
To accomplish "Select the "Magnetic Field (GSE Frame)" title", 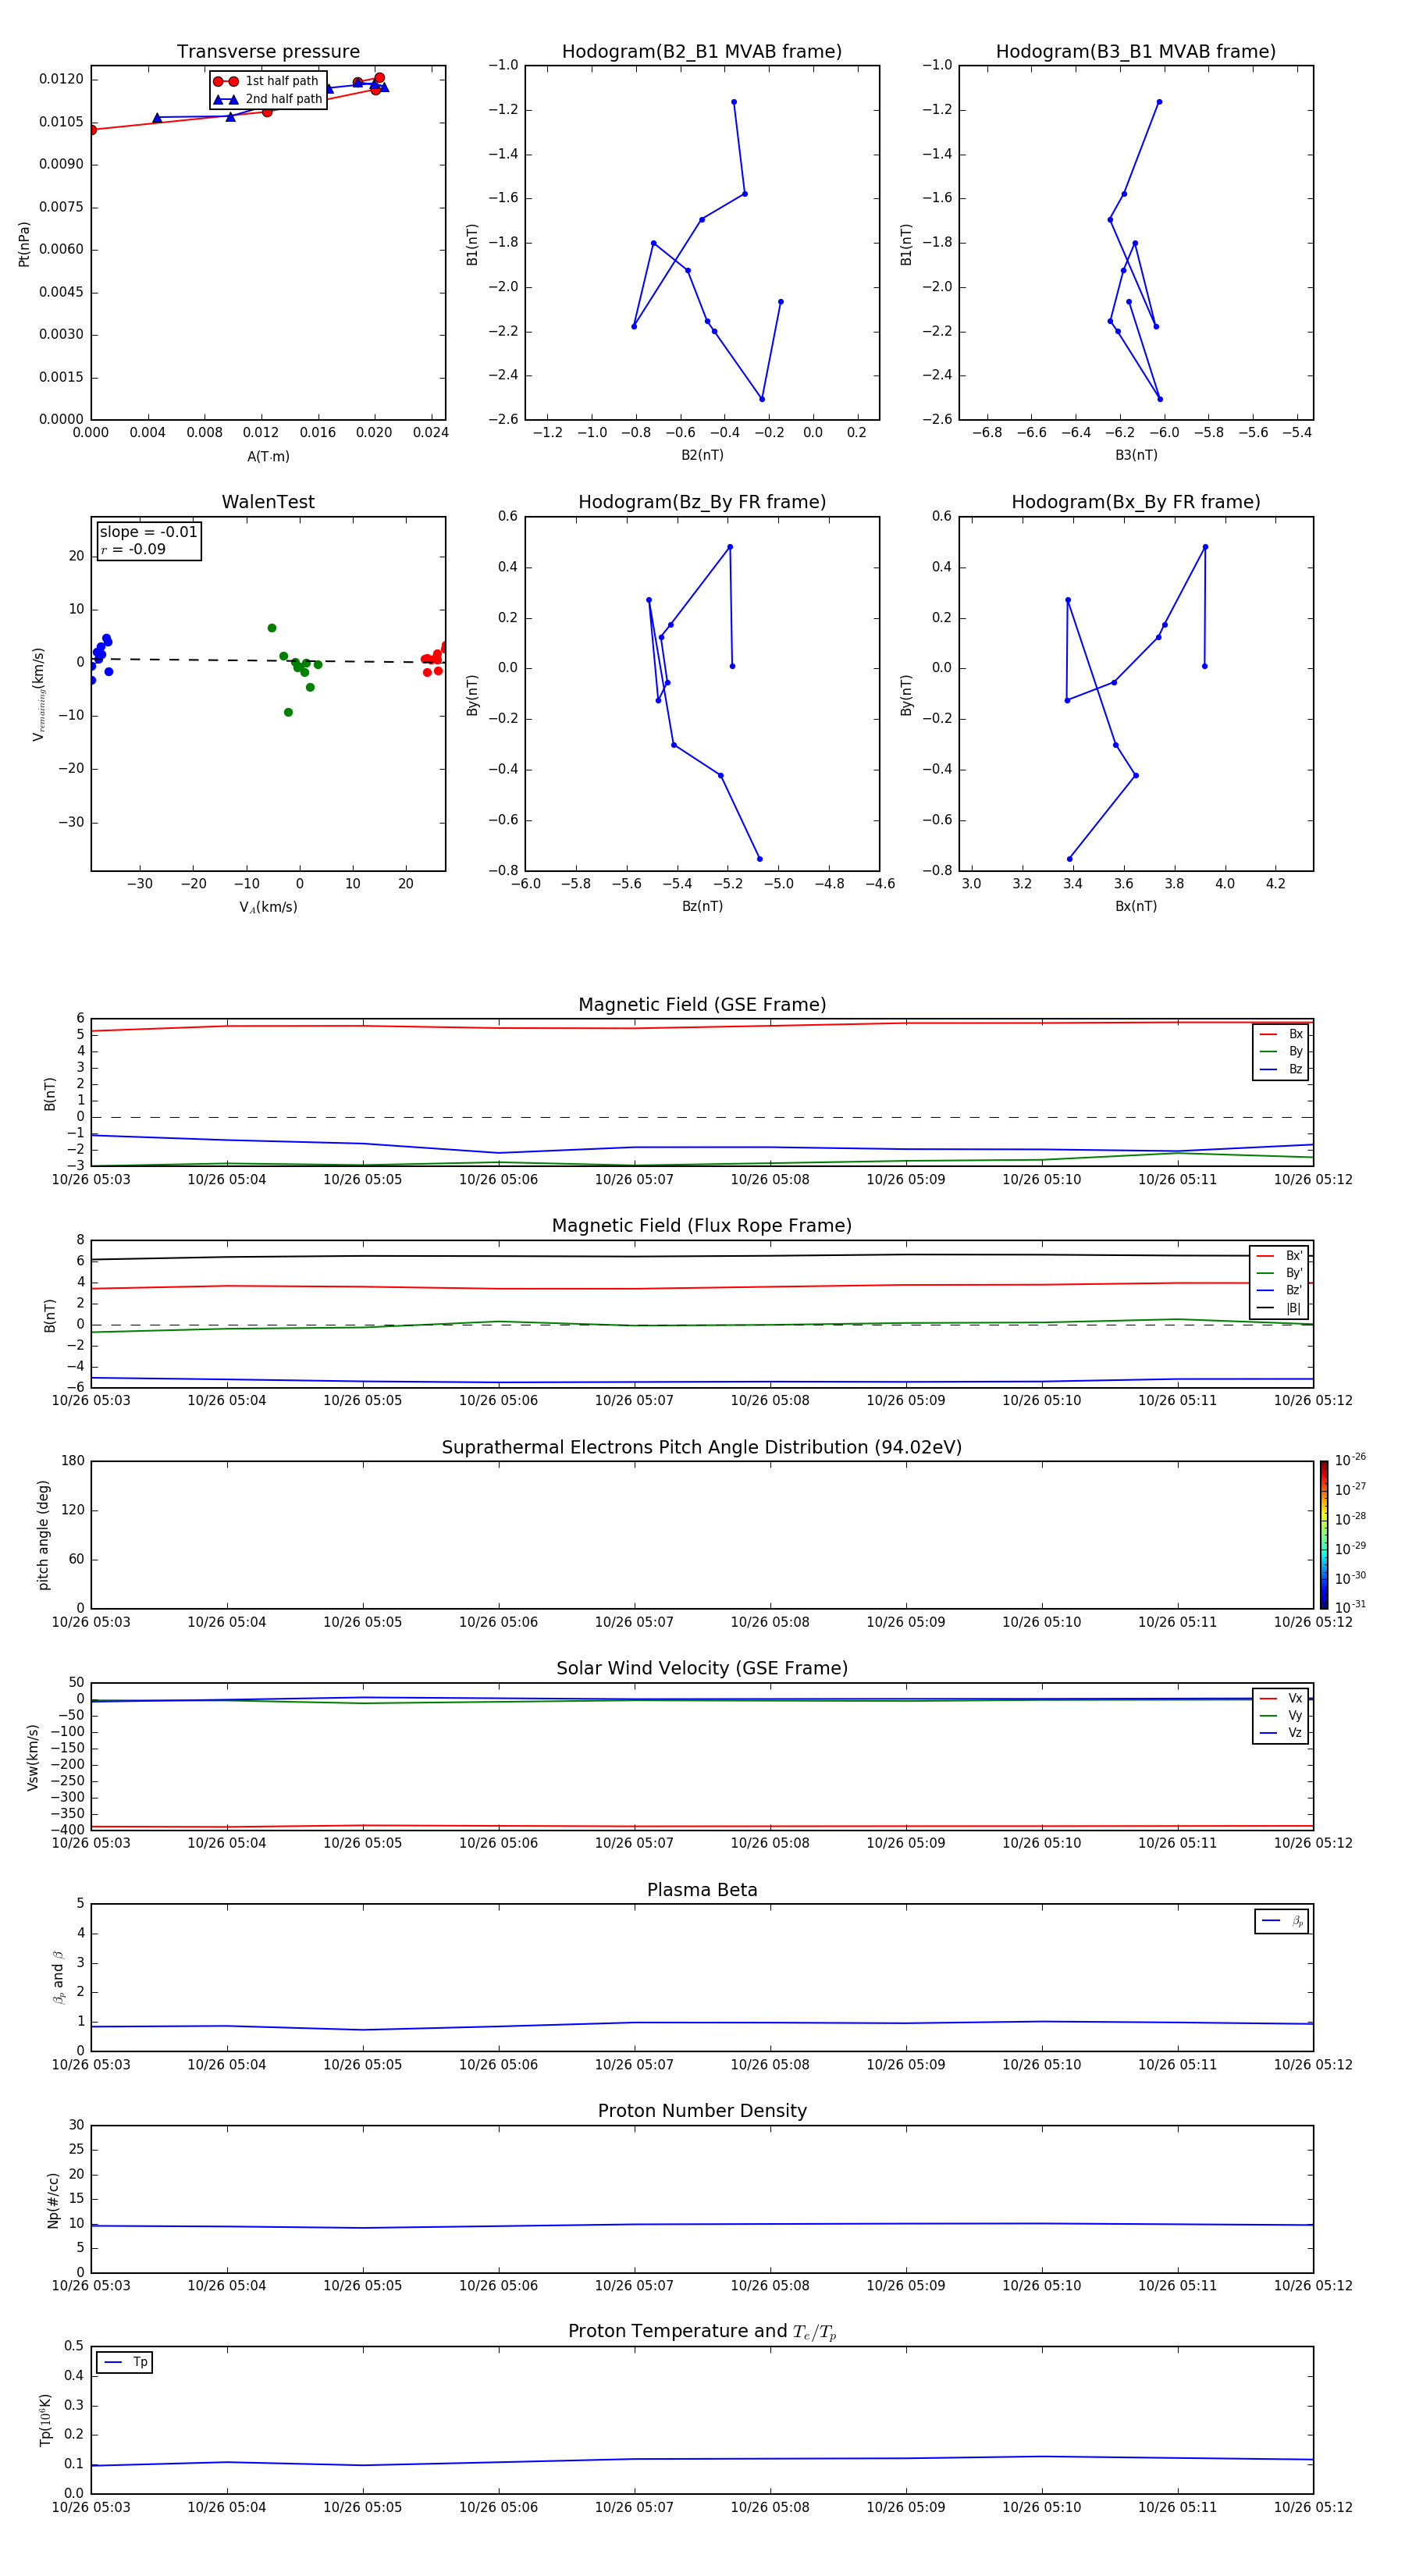I will point(702,1005).
